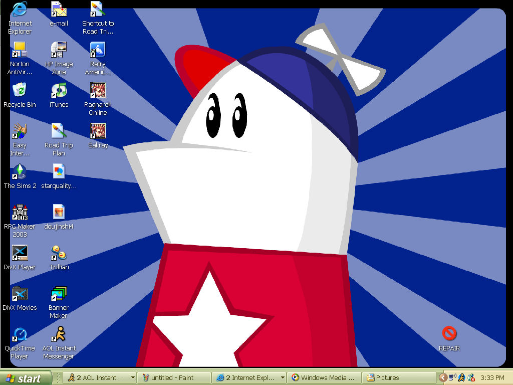Open the Windows Start menu
The width and height of the screenshot is (513, 385).
pyautogui.click(x=26, y=378)
